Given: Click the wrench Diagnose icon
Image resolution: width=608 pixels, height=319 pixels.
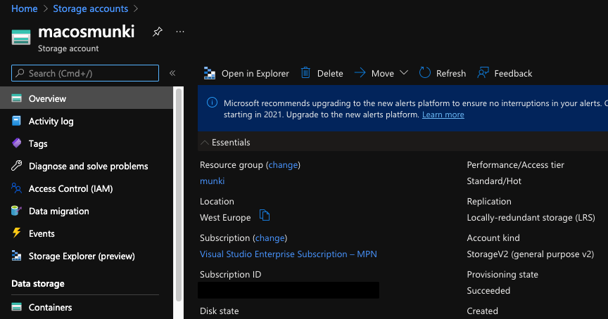Looking at the screenshot, I should pos(16,166).
